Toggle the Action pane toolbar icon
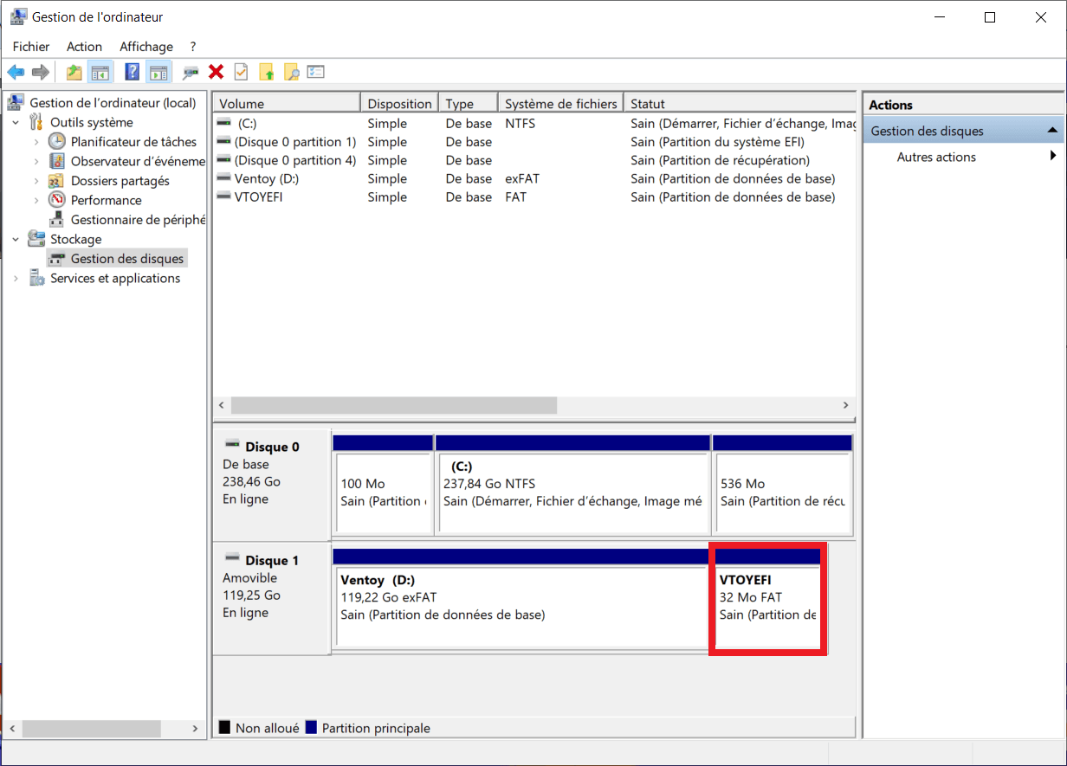Image resolution: width=1067 pixels, height=766 pixels. coord(157,72)
